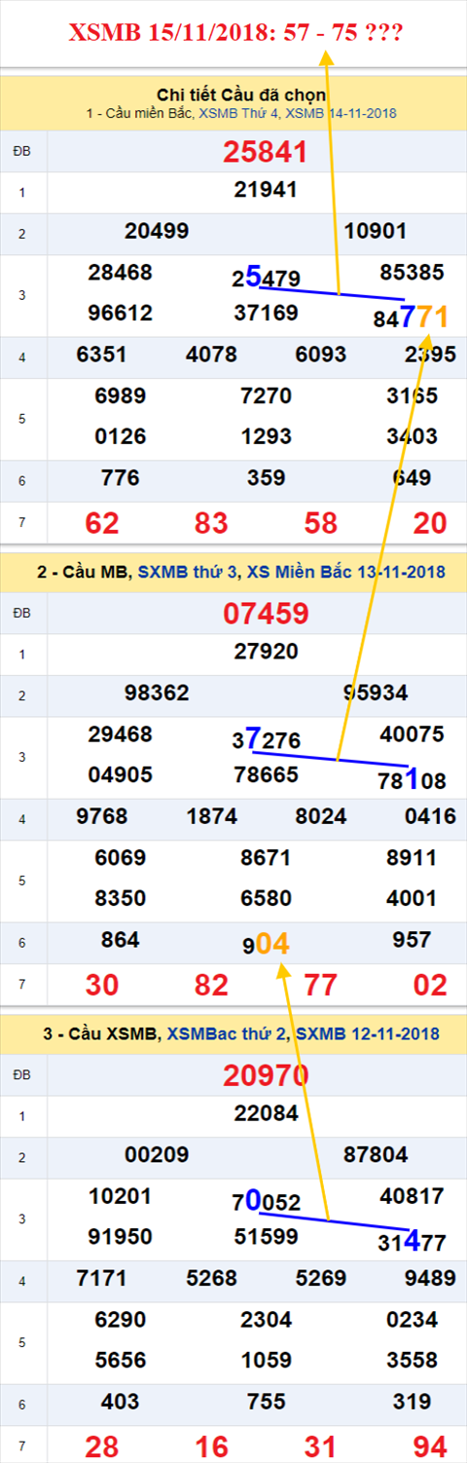Select seventh prize number 58
Viewport: 467px width, 1463px height.
[320, 523]
